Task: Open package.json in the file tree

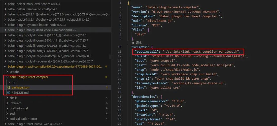Action: point(20,87)
